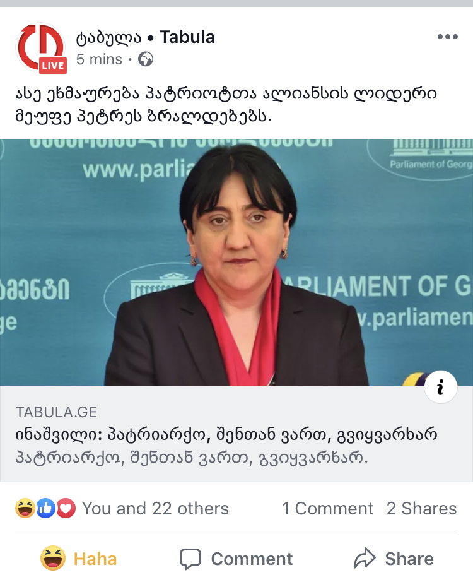Open the link info "i" icon

point(440,387)
